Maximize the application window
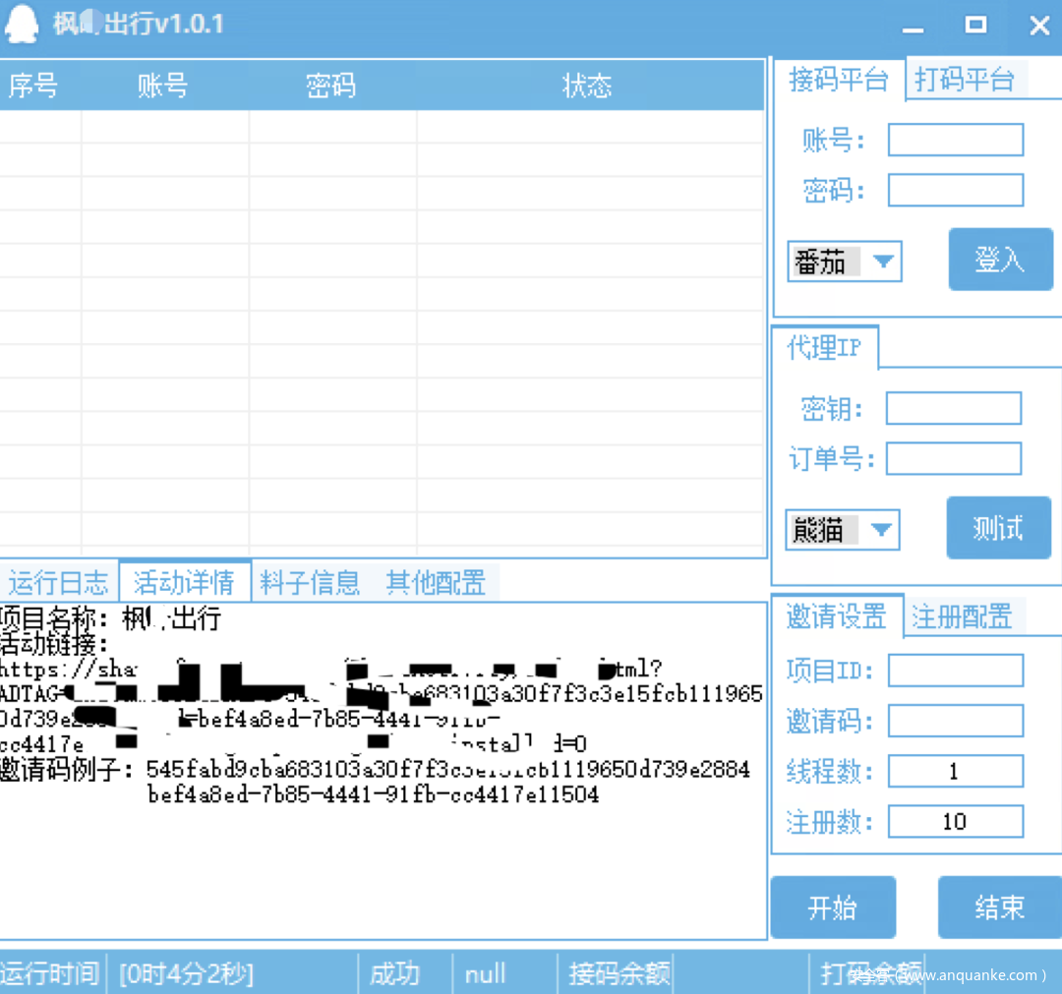Viewport: 1062px width, 994px height. [x=975, y=26]
